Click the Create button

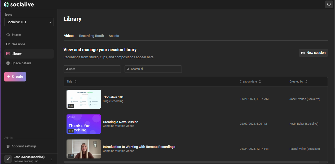[15, 77]
